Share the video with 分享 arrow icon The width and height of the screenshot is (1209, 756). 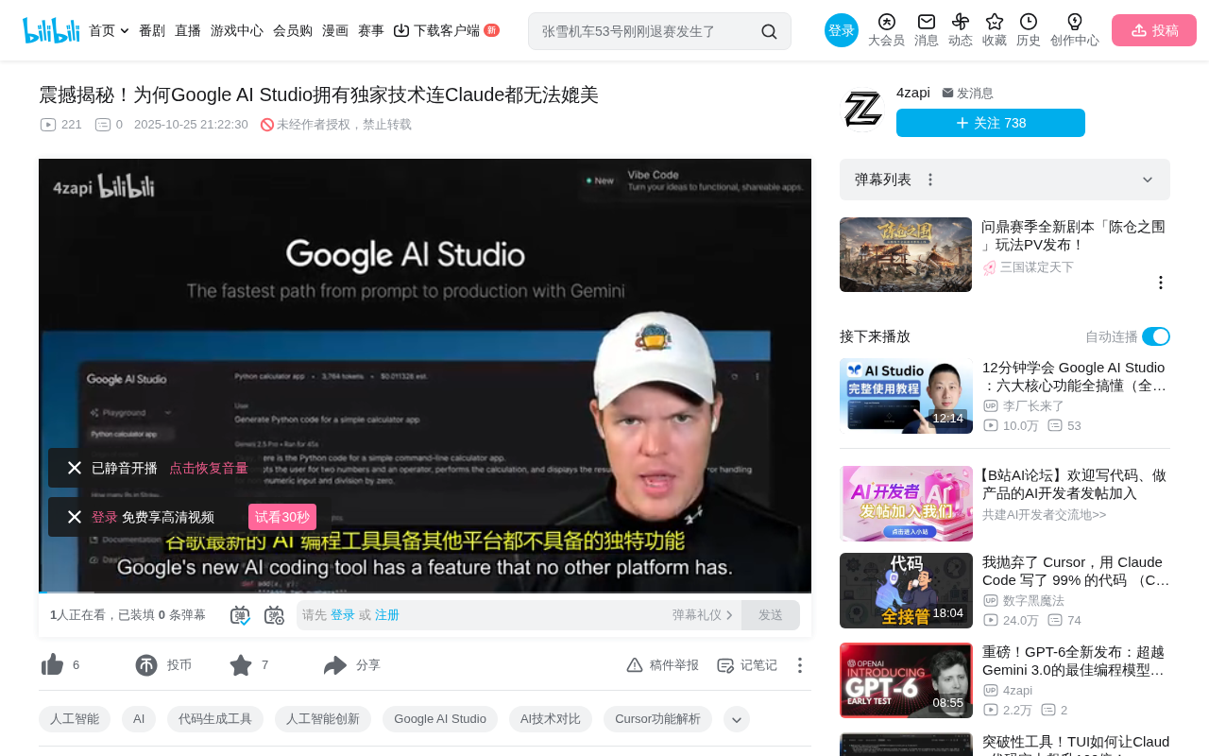[335, 665]
